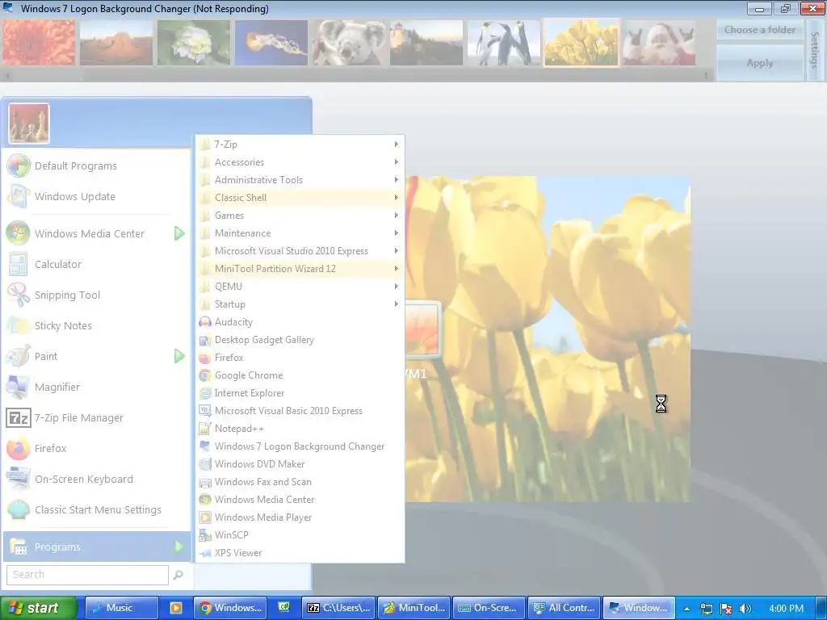This screenshot has height=620, width=827.
Task: Click the search magnifier button
Action: [178, 575]
